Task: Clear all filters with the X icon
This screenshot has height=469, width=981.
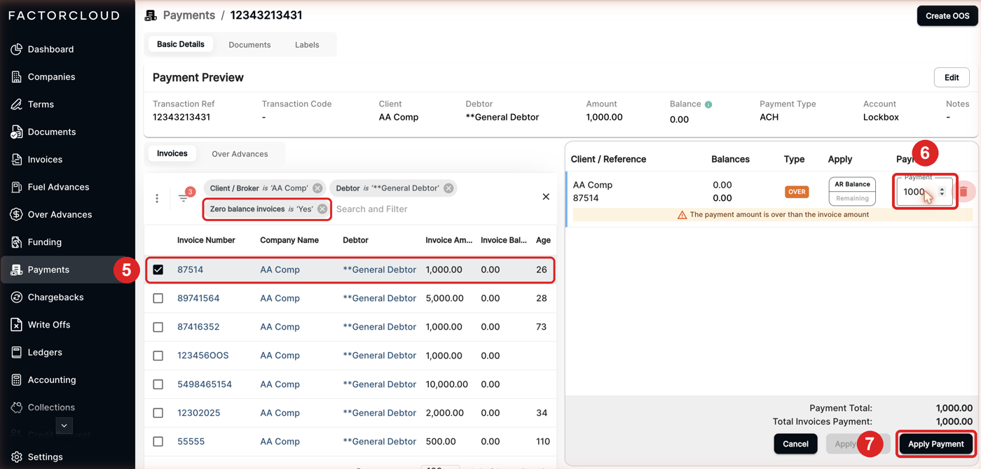Action: tap(546, 197)
